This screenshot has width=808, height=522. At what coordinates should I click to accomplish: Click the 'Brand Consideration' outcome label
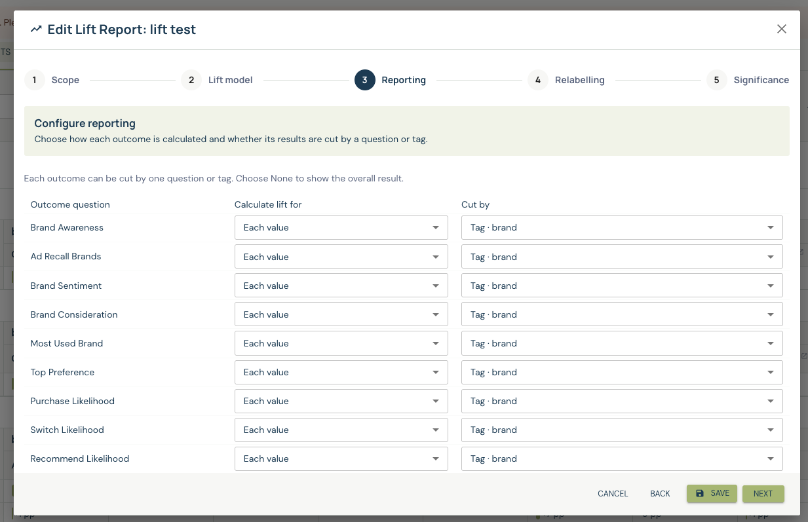pyautogui.click(x=74, y=314)
